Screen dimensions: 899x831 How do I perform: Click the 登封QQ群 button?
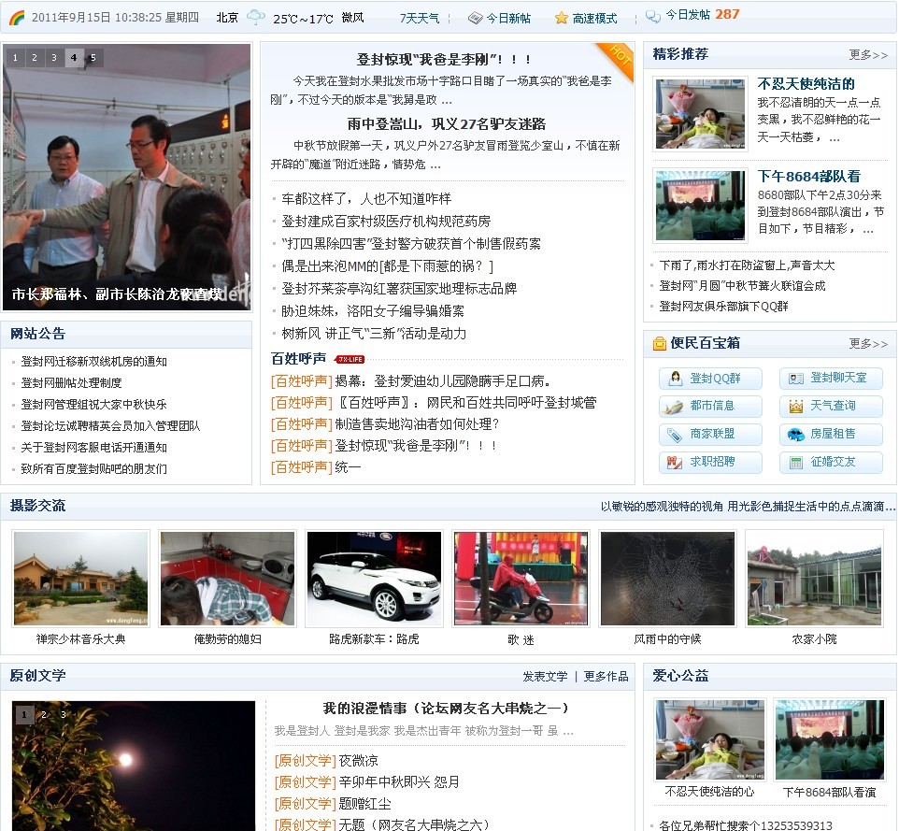point(710,379)
